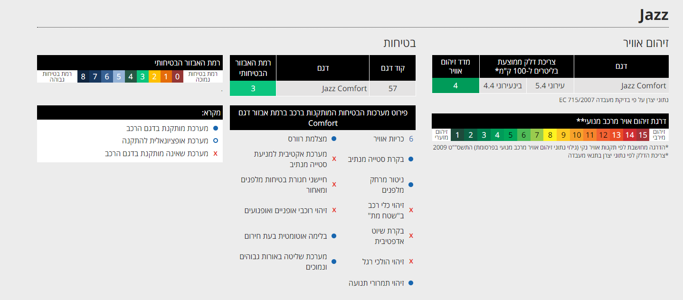The image size is (683, 300).
Task: Click the red X beside זיהוי רוכבי אופניים ואופנועים
Action: pyautogui.click(x=334, y=210)
